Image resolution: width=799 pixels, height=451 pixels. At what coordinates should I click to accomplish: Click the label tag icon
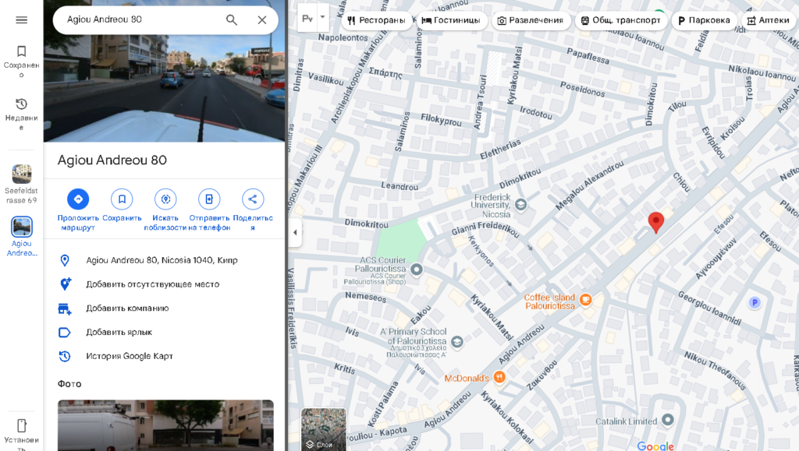pos(65,333)
